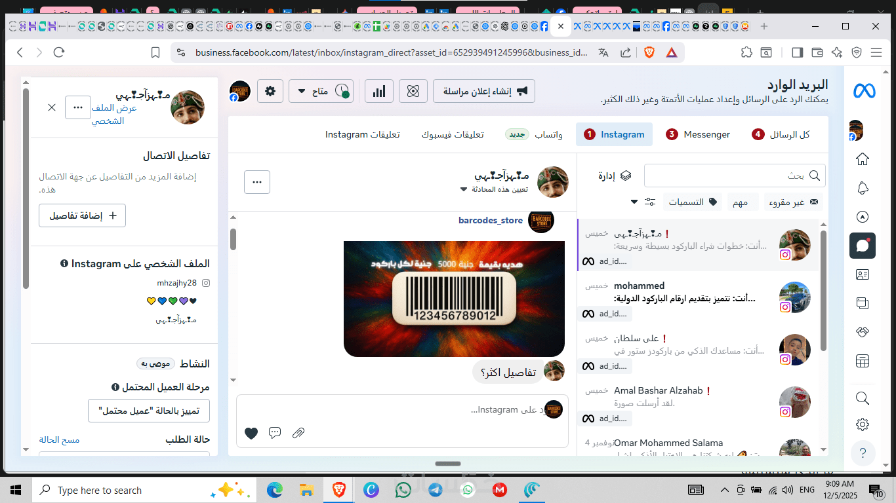This screenshot has height=503, width=896.
Task: Click إضافة تفاصيل button
Action: (x=83, y=215)
